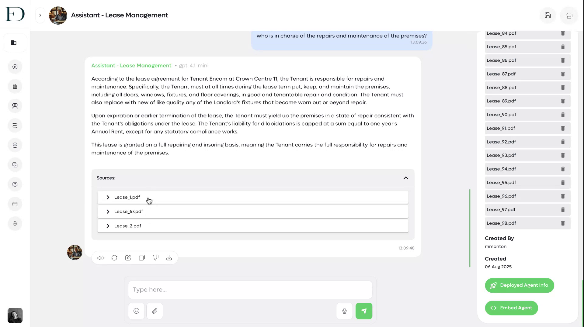Open the settings gear sidebar icon
This screenshot has height=327, width=584.
(x=15, y=224)
